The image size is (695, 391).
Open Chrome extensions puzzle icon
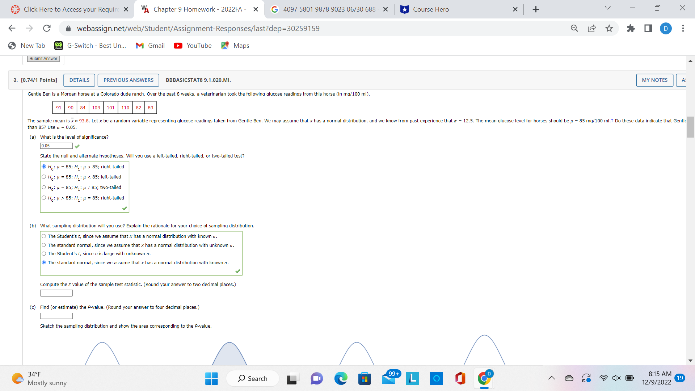click(x=631, y=28)
